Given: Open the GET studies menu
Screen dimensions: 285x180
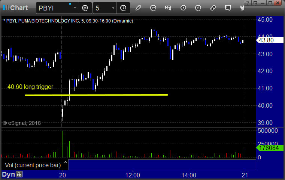Looking at the screenshot, I should click(168, 8).
